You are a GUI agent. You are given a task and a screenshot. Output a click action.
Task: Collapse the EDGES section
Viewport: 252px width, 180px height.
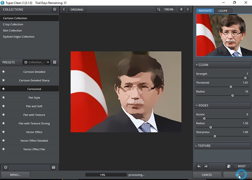[223, 105]
